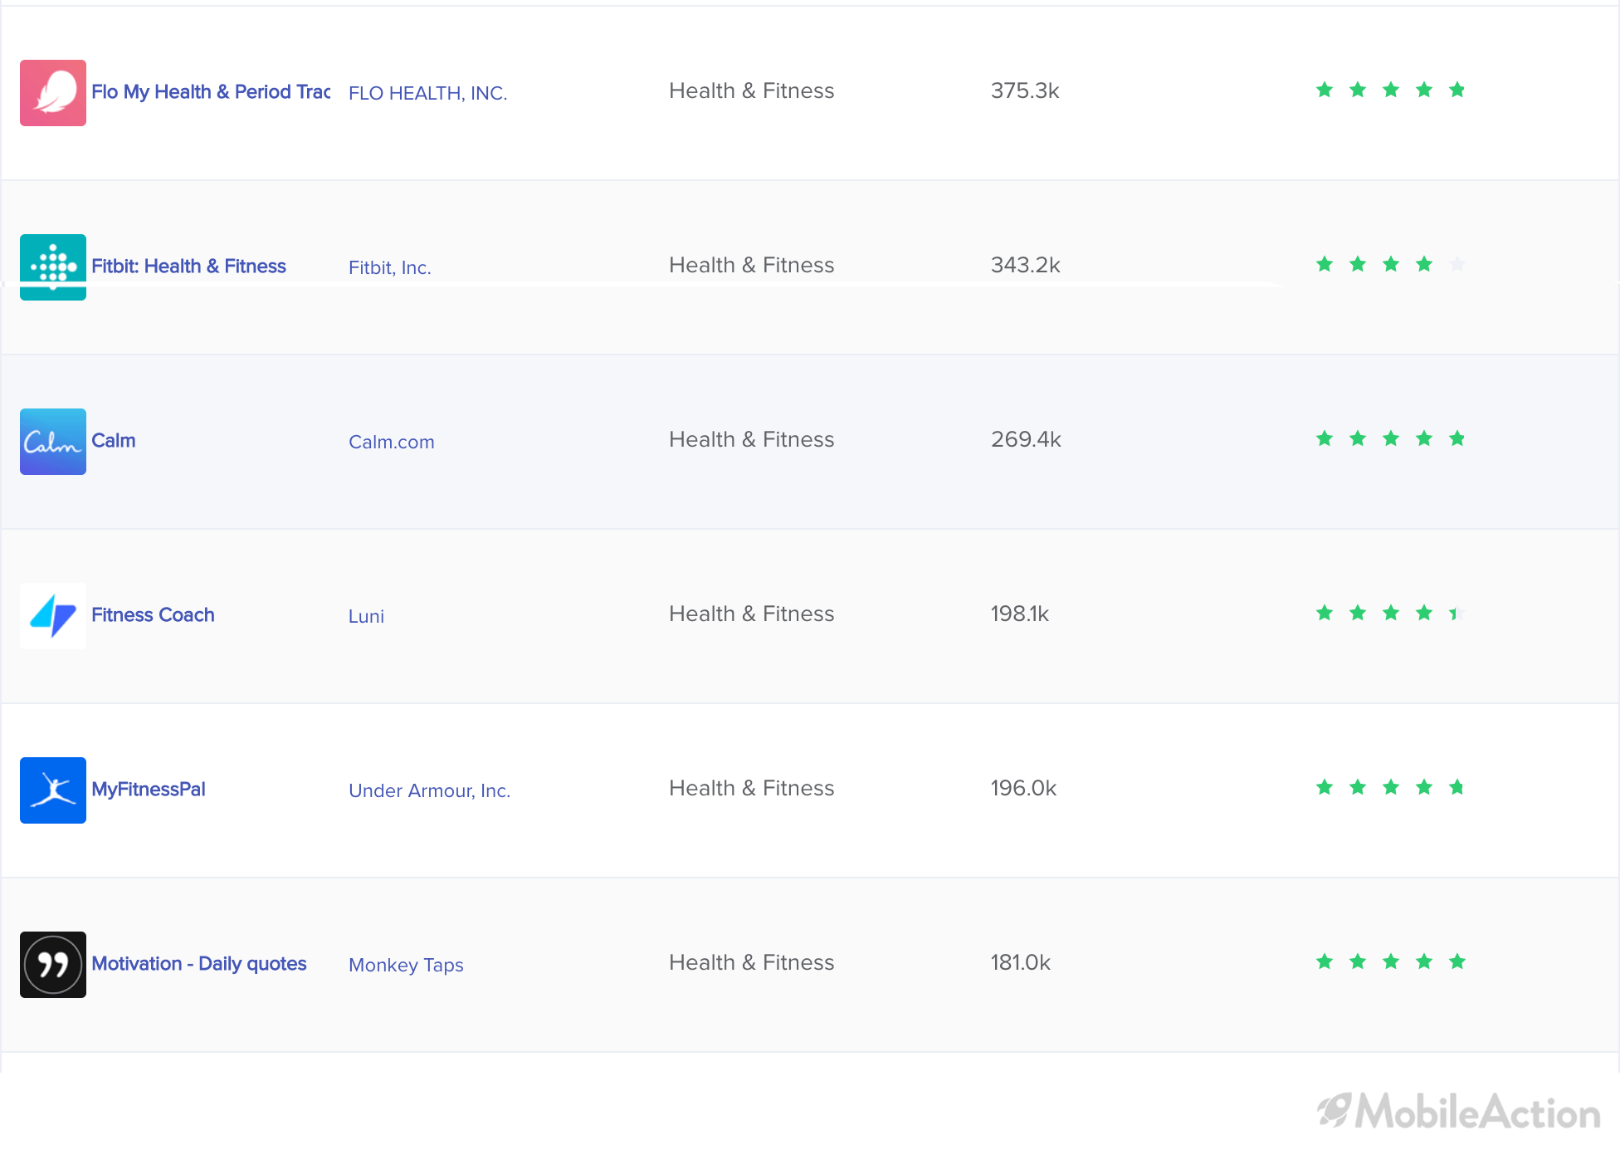The image size is (1620, 1174).
Task: Click the four-star rating in Fitbit row
Action: [x=1391, y=264]
